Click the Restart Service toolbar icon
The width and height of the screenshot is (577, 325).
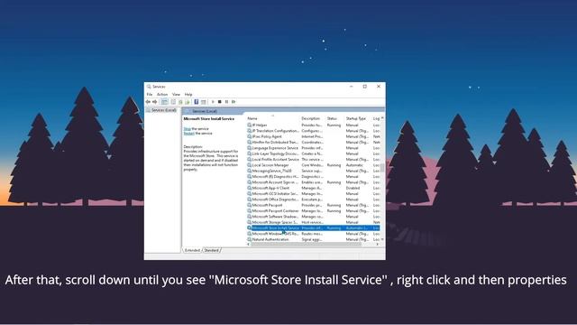[234, 102]
